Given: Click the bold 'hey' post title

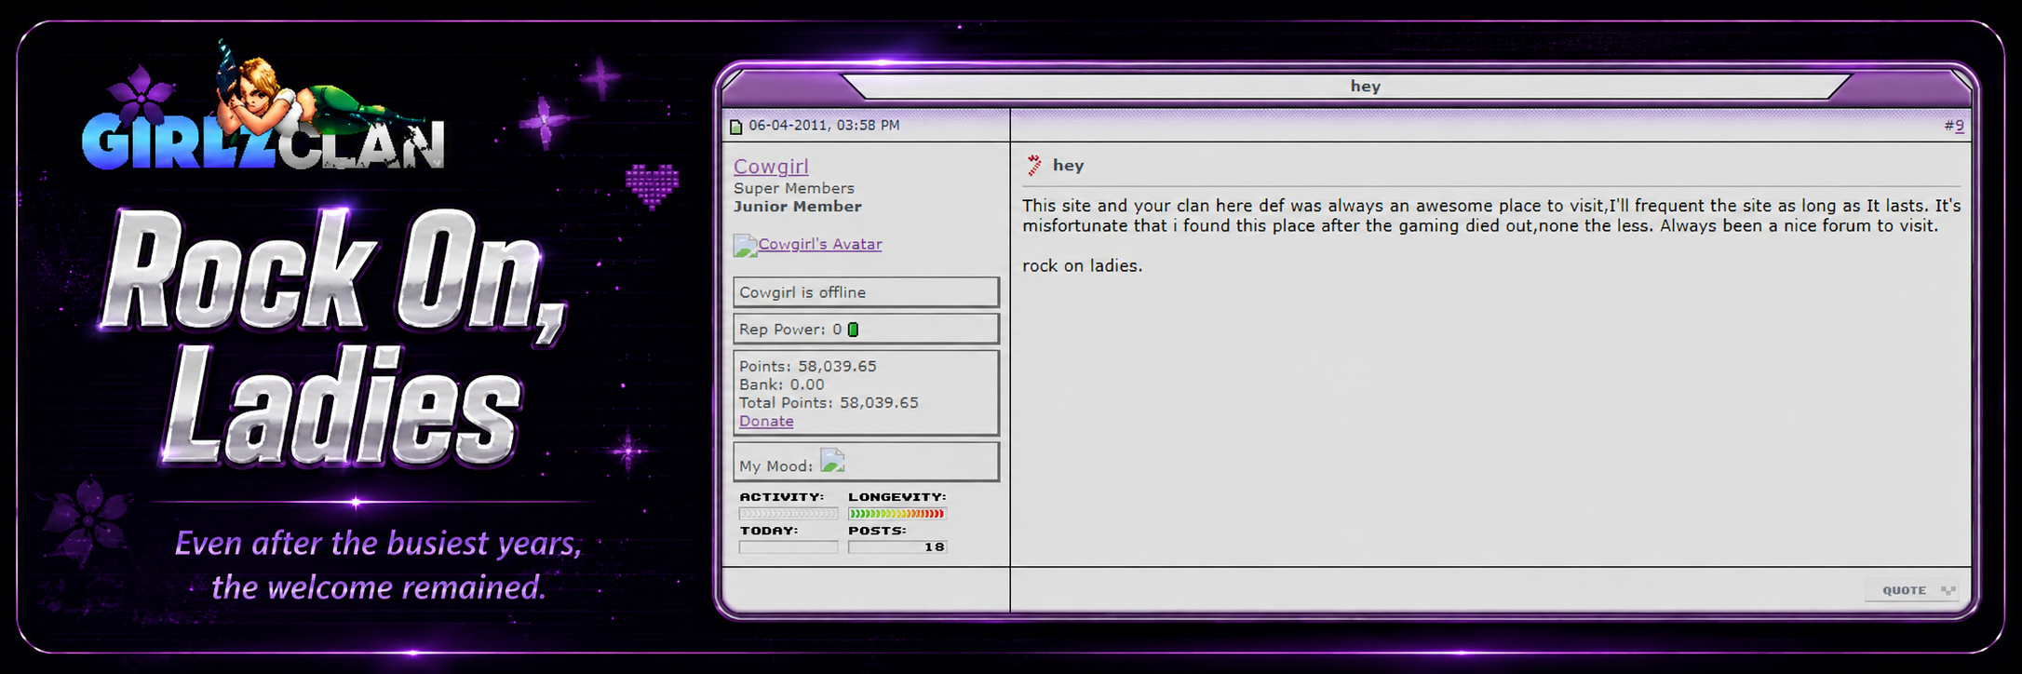Looking at the screenshot, I should (x=1068, y=165).
